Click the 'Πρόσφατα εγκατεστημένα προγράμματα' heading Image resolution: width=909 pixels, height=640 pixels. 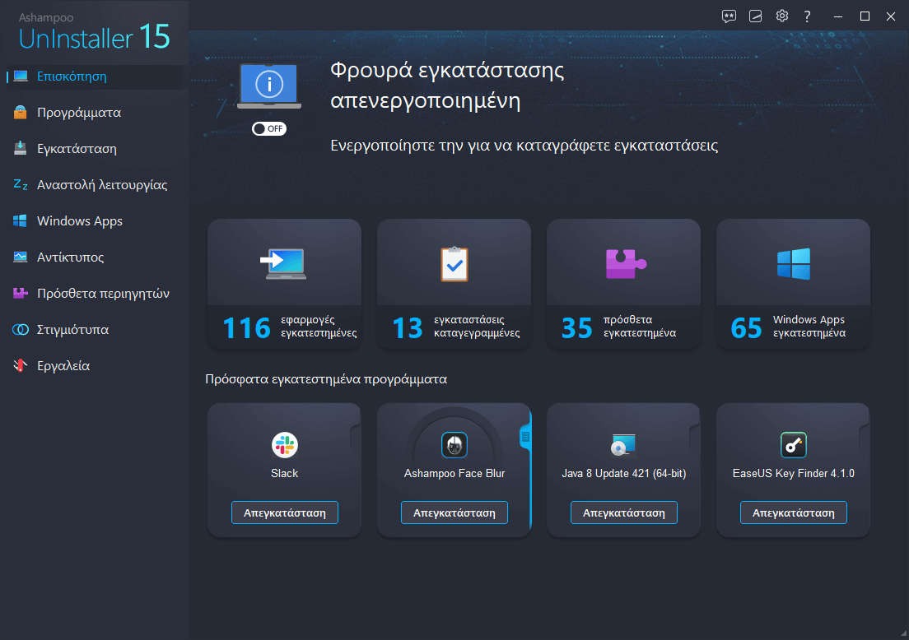326,379
